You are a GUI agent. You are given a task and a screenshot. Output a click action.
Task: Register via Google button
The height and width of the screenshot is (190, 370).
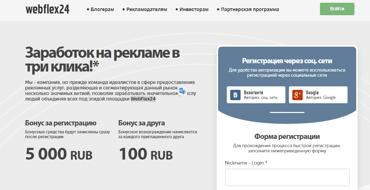pos(318,95)
